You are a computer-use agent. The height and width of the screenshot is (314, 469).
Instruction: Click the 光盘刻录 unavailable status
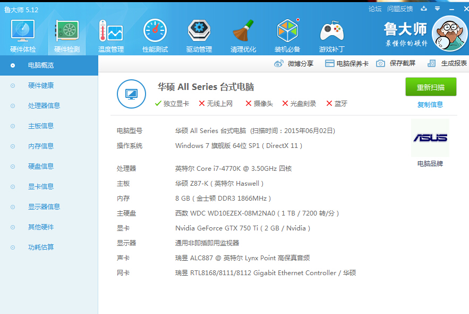point(299,104)
